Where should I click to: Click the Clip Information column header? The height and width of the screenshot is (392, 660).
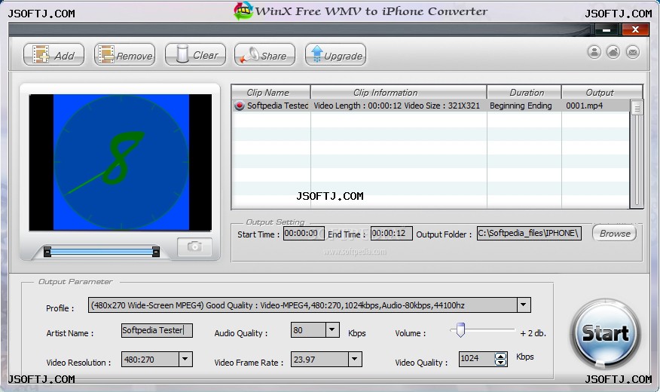399,92
